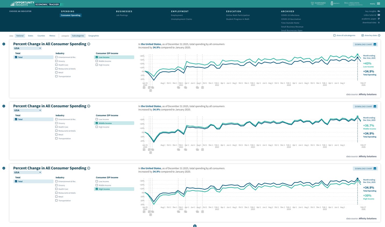The image size is (385, 227).
Task: Click the title info icon in the middle panel
Action: point(89,106)
